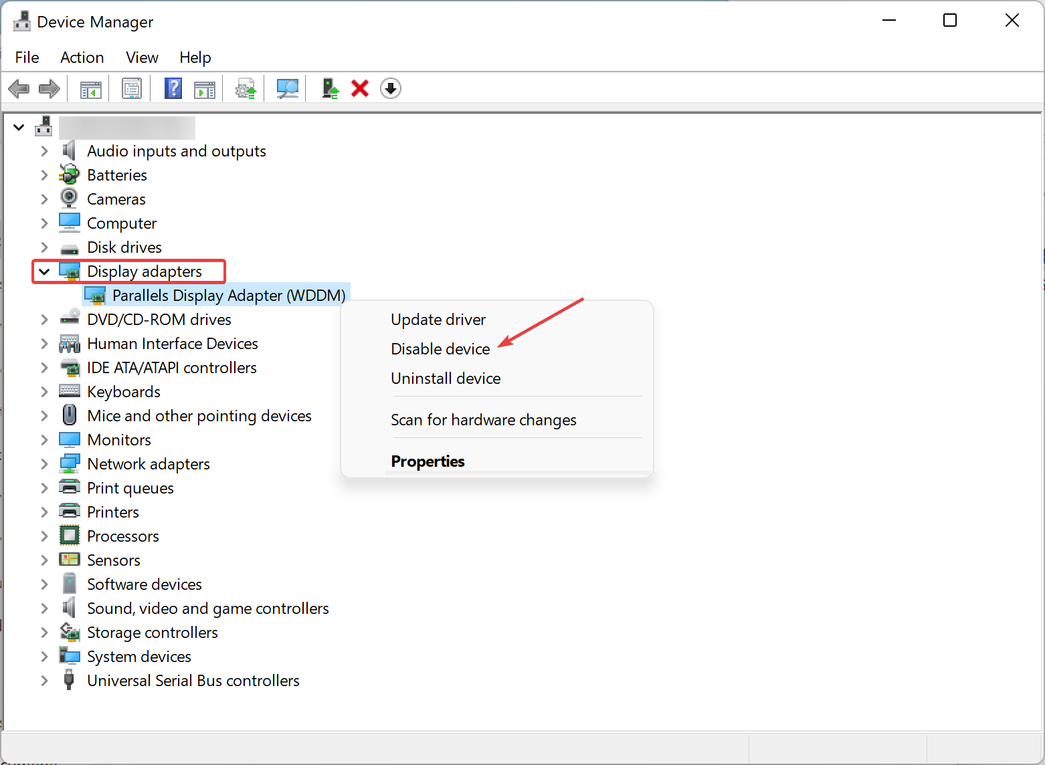This screenshot has width=1045, height=765.
Task: Expand the Keyboards category chevron
Action: [44, 392]
